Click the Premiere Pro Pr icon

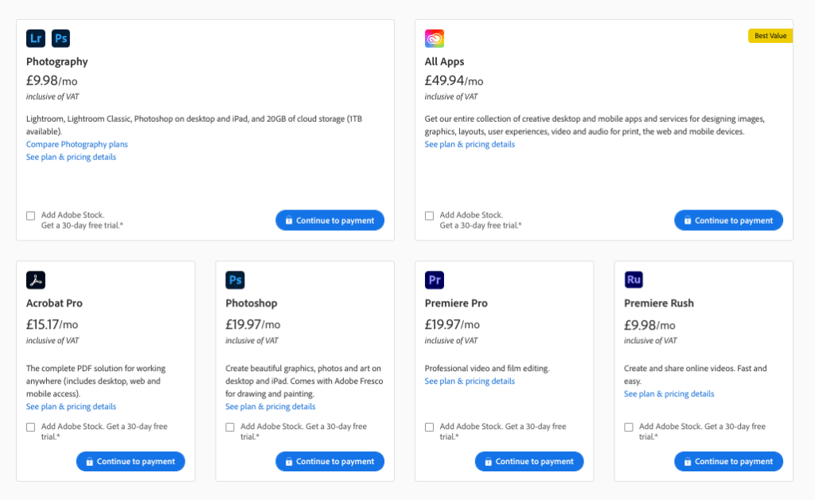tap(435, 280)
